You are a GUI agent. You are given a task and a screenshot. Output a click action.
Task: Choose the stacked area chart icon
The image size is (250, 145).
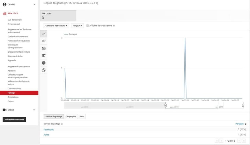pyautogui.click(x=44, y=48)
